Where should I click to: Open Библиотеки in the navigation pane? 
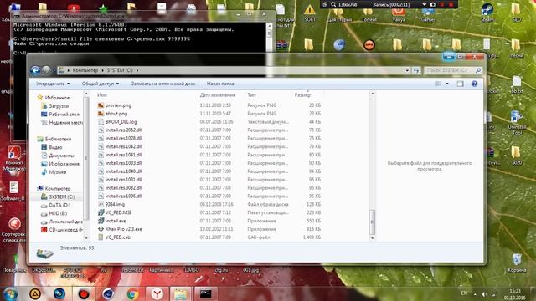58,140
